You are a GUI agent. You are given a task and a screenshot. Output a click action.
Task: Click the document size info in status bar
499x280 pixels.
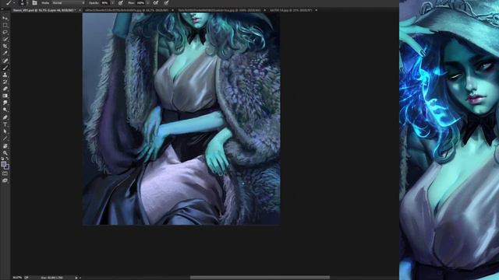click(51, 278)
